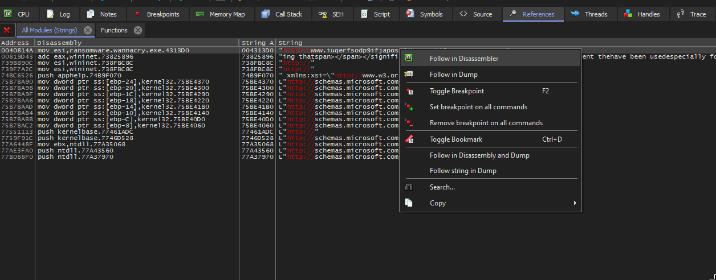Switch to the Threads tab
The image size is (716, 280).
[x=589, y=14]
